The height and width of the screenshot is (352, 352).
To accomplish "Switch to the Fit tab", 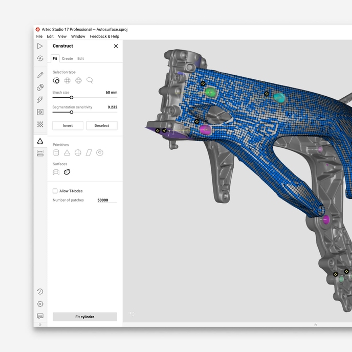I will point(55,59).
